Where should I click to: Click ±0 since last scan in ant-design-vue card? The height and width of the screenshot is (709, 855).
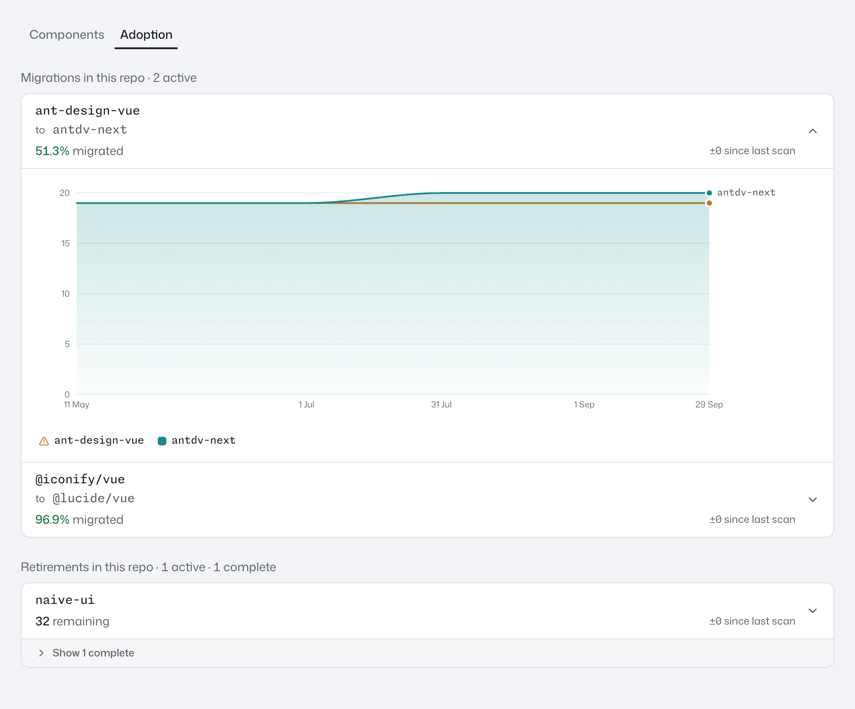coord(752,151)
